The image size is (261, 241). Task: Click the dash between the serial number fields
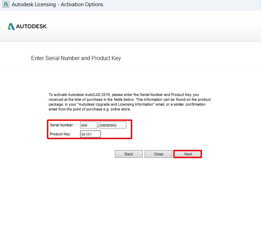click(98, 125)
